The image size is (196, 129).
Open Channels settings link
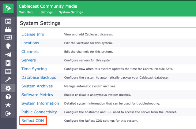[x=30, y=52]
